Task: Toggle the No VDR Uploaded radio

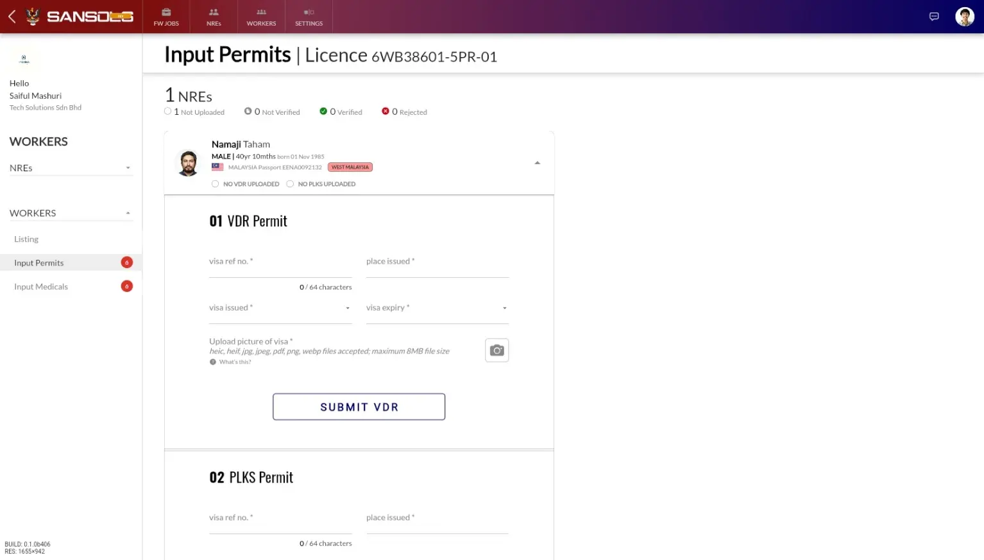Action: 216,184
